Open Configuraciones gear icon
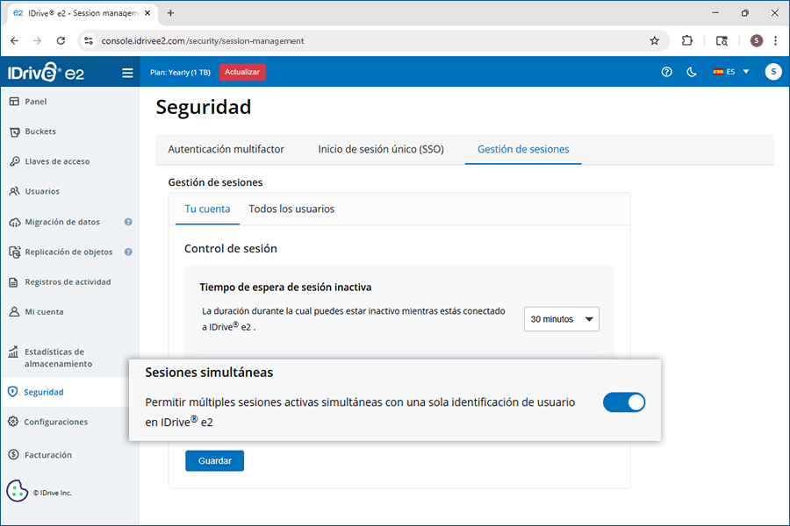 [13, 422]
